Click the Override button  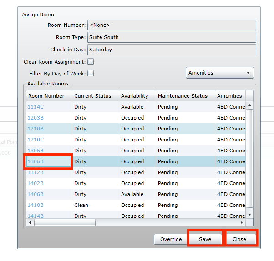click(x=171, y=239)
